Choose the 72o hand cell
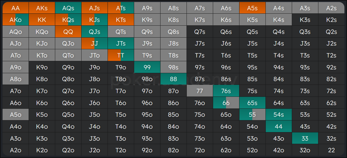The width and height of the screenshot is (347, 158). click(x=200, y=150)
